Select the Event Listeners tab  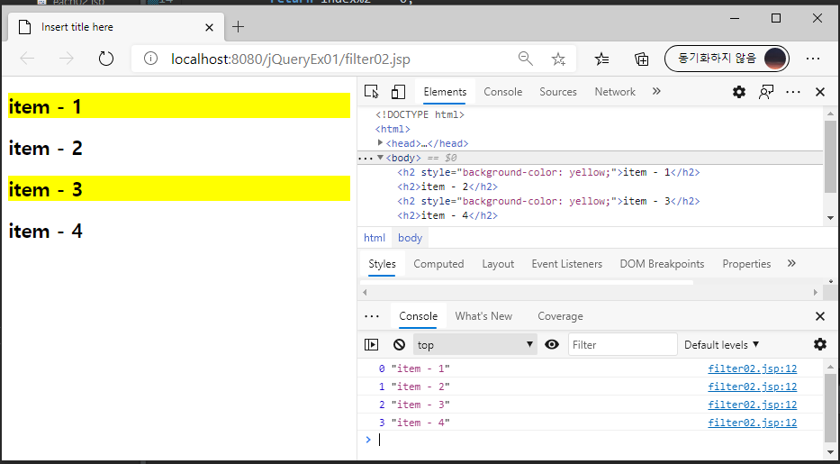click(567, 264)
